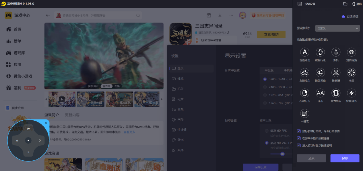Open the download icon in top bar
The height and width of the screenshot is (171, 363).
220,15
